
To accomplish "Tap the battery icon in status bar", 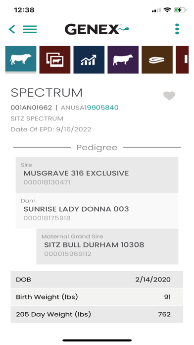I will 180,10.
